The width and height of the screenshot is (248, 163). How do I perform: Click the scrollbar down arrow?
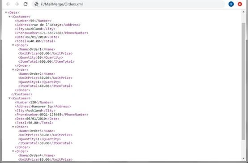point(244,159)
